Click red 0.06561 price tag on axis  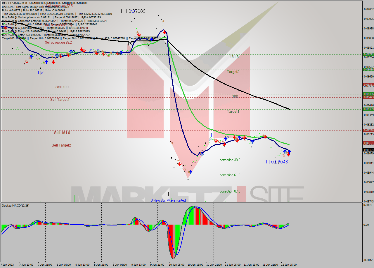(x=368, y=85)
